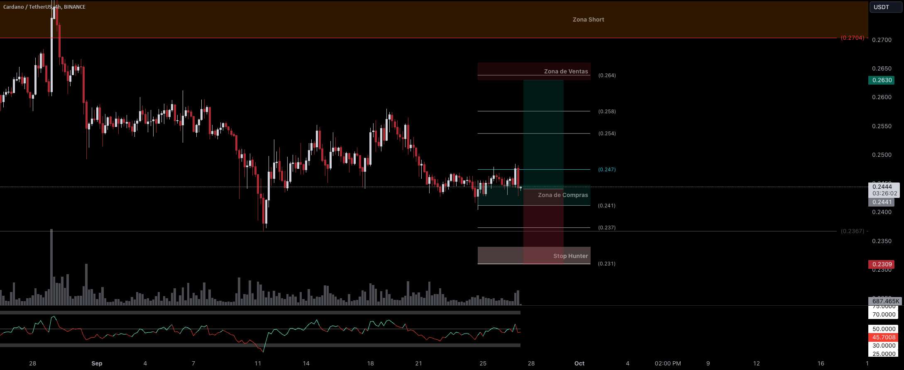Click the 11 date on time axis
The image size is (904, 370).
click(258, 363)
